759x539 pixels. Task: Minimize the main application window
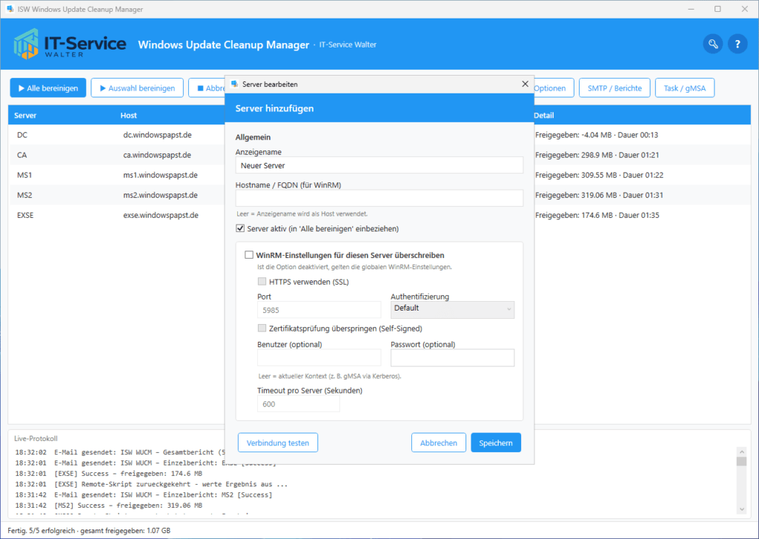691,9
